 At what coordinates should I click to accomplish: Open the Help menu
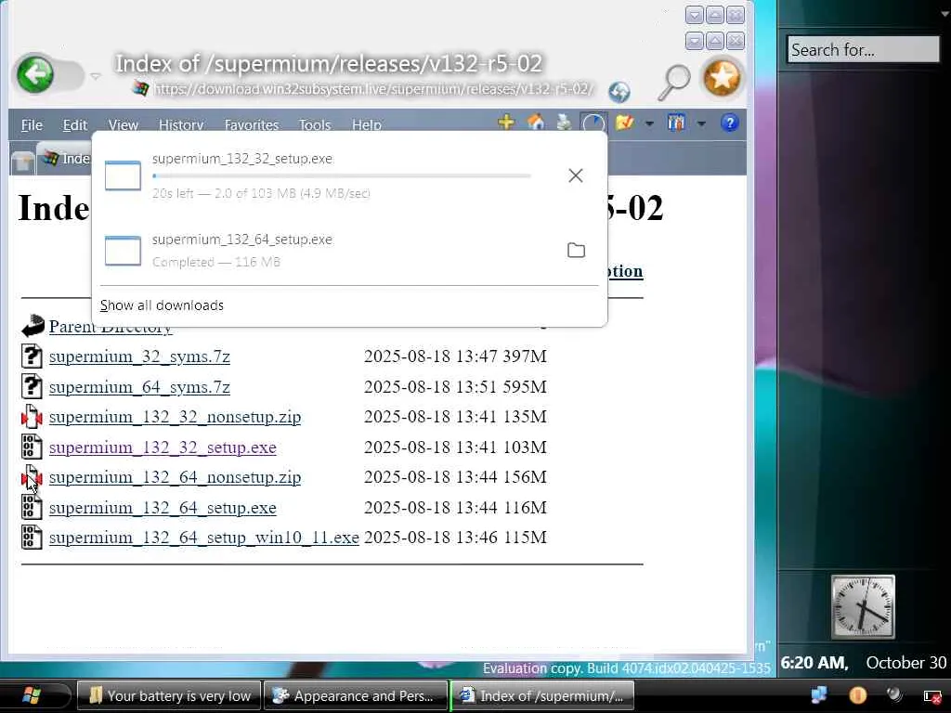[366, 125]
